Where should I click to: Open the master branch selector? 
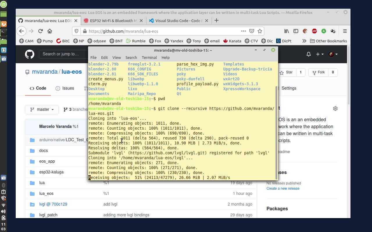42,109
